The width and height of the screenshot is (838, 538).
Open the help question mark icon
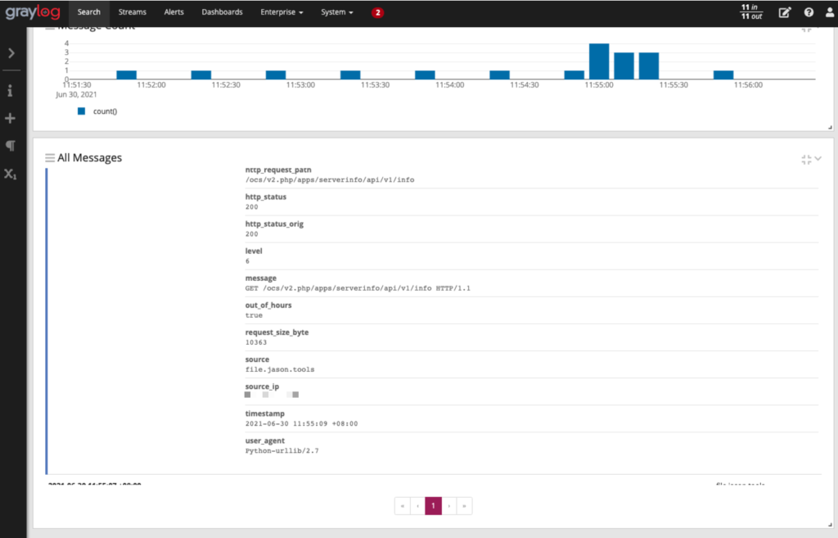click(x=809, y=12)
